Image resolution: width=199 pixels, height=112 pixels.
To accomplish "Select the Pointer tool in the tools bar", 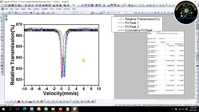I will tap(2, 17).
